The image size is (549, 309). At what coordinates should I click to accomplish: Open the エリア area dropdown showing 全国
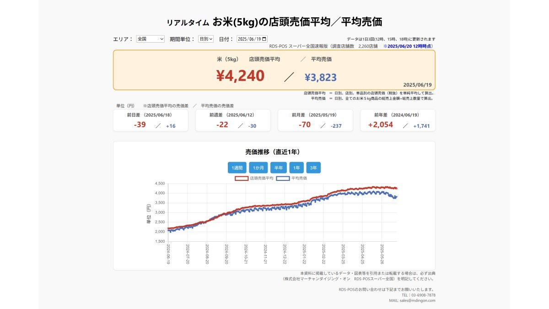150,39
